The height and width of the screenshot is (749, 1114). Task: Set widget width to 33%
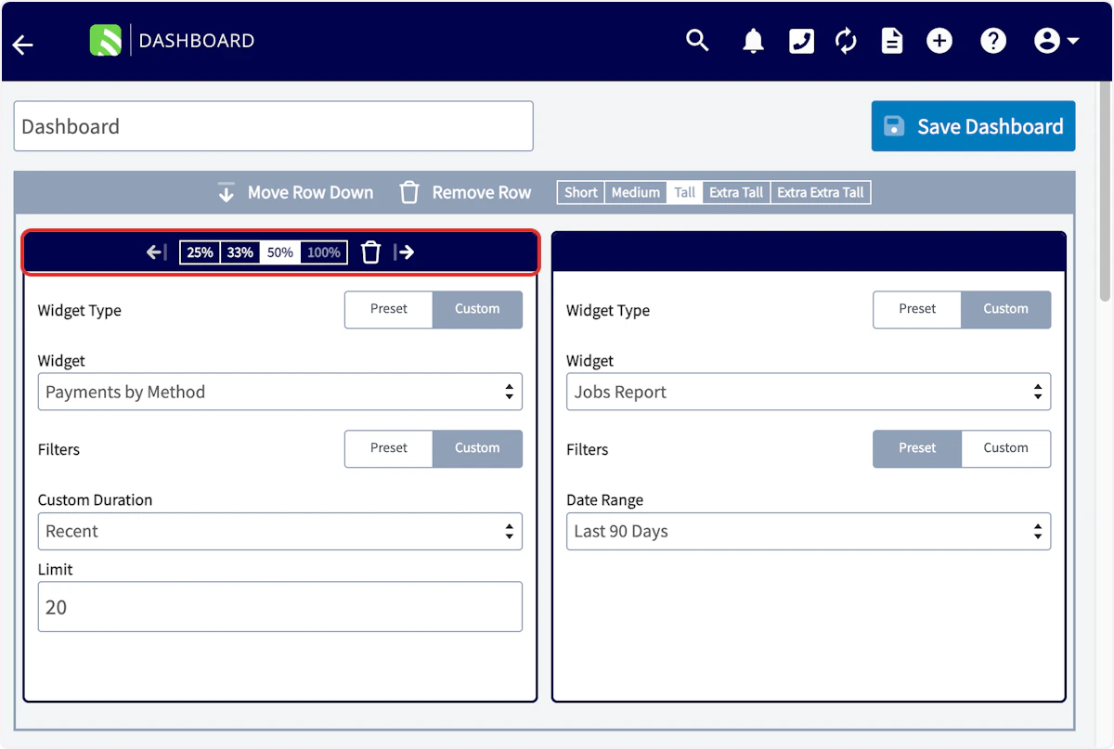click(x=240, y=252)
